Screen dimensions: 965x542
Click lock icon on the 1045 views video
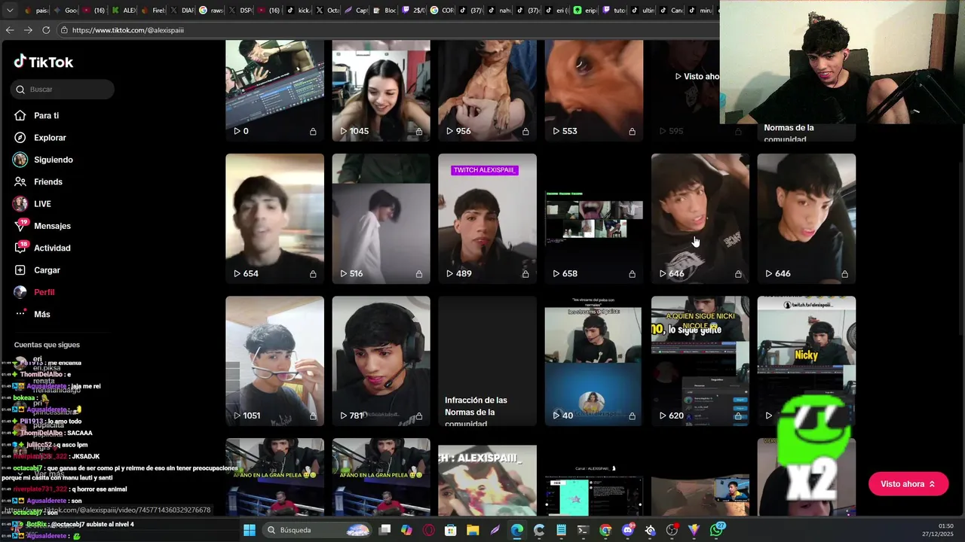419,131
